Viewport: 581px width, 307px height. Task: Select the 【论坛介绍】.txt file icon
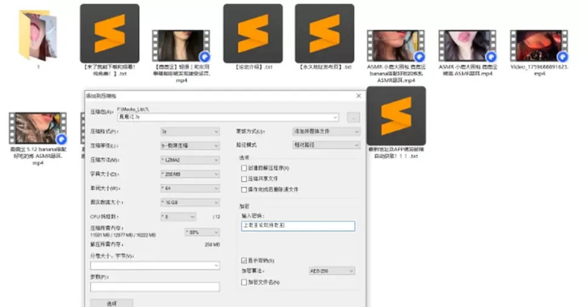click(253, 33)
